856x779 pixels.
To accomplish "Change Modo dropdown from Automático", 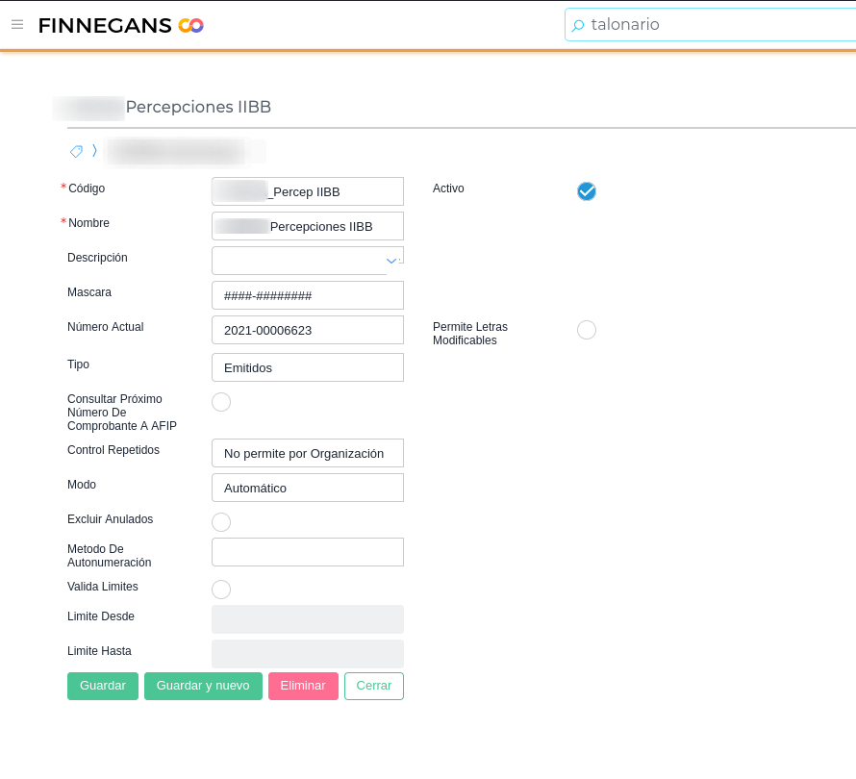I will click(308, 488).
